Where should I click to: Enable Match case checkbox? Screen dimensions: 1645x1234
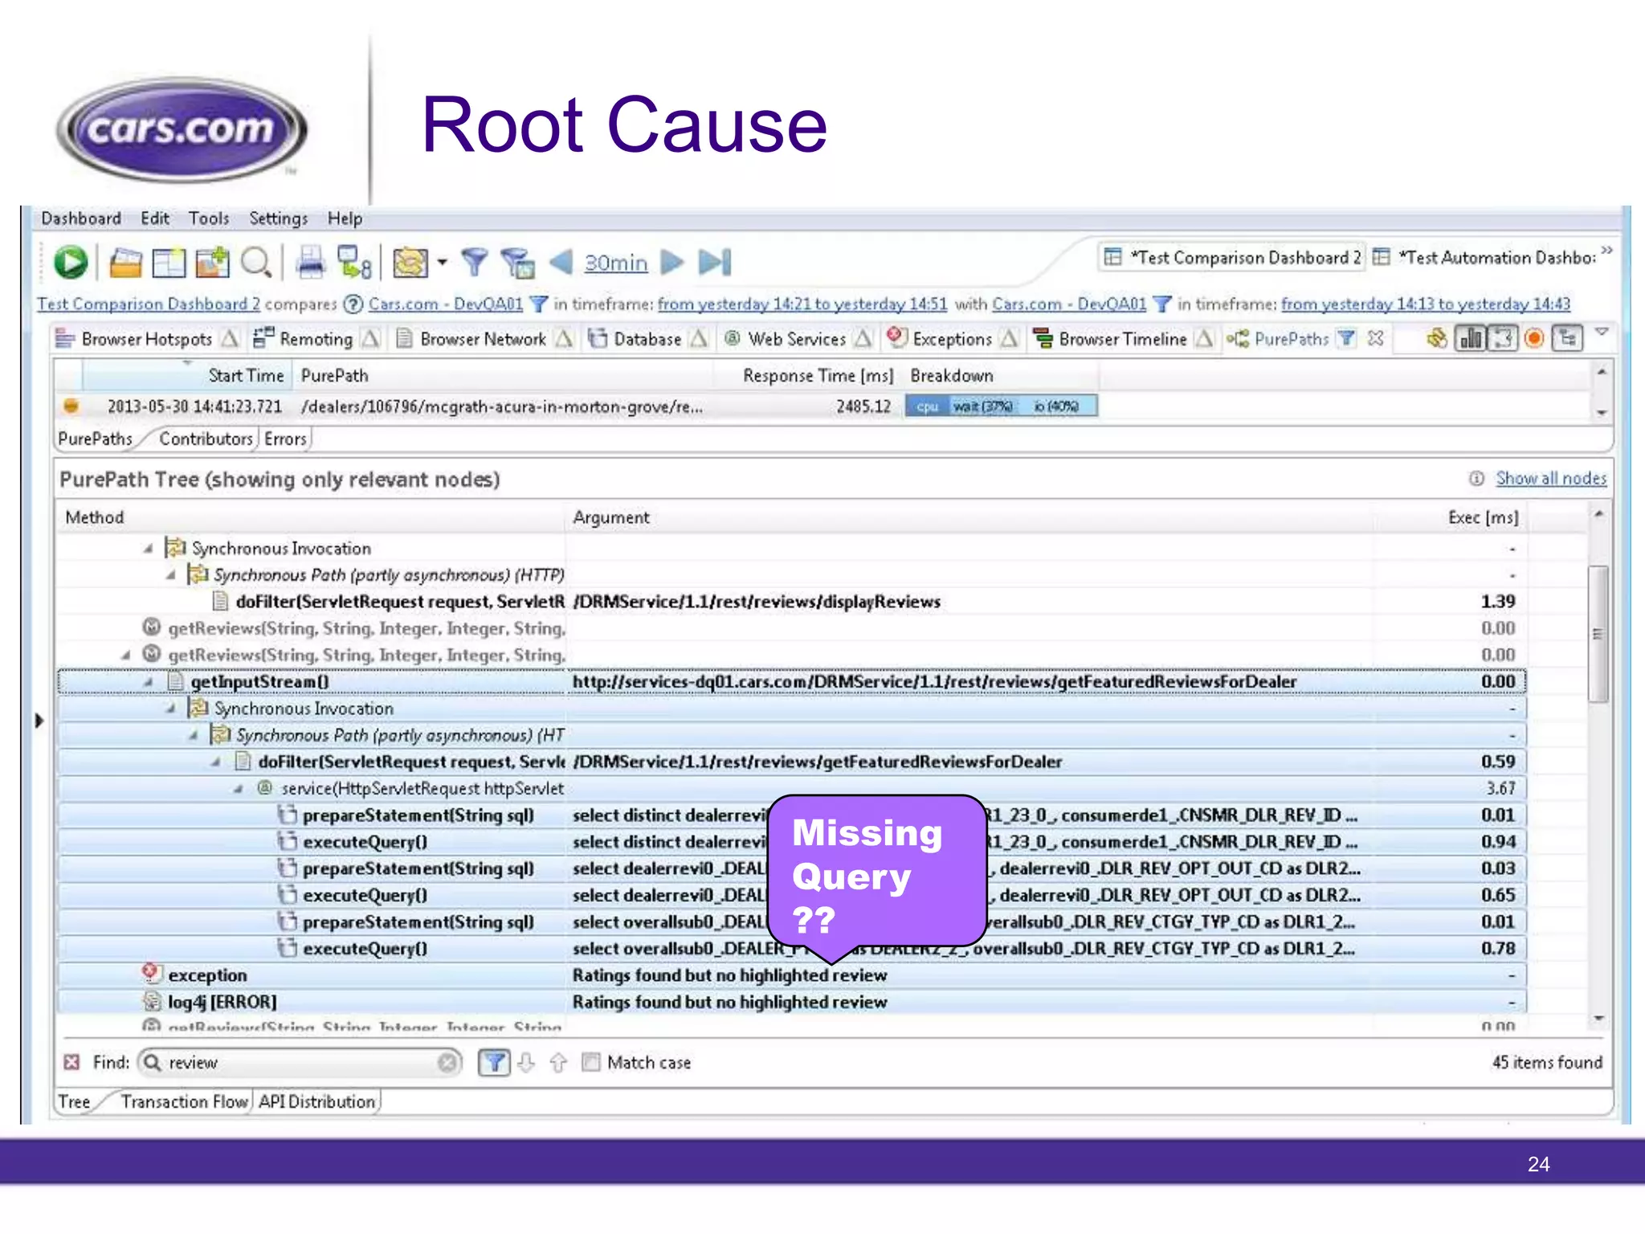point(590,1063)
